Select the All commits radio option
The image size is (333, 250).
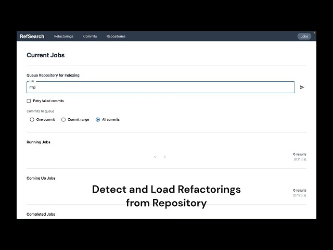(x=98, y=119)
